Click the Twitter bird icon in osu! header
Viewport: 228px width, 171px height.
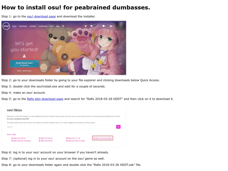point(86,26)
